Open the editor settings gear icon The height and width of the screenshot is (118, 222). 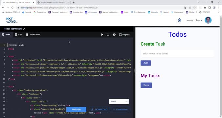114,35
